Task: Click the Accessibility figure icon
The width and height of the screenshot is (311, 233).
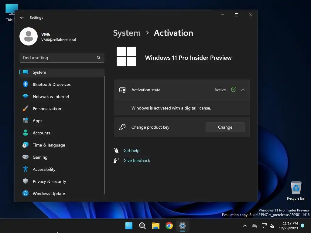Action: 26,169
